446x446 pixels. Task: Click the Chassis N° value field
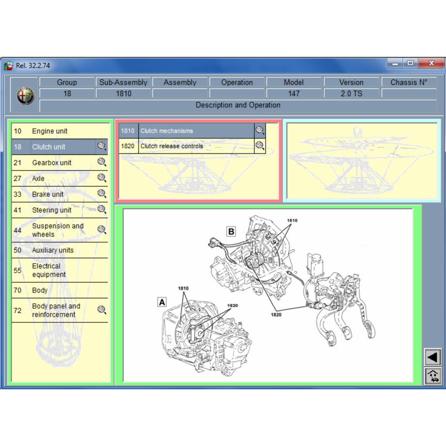click(x=409, y=93)
